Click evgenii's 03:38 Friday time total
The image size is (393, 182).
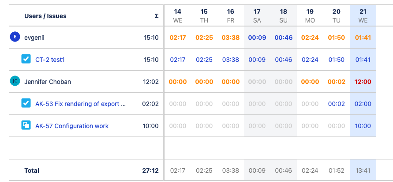click(x=231, y=38)
